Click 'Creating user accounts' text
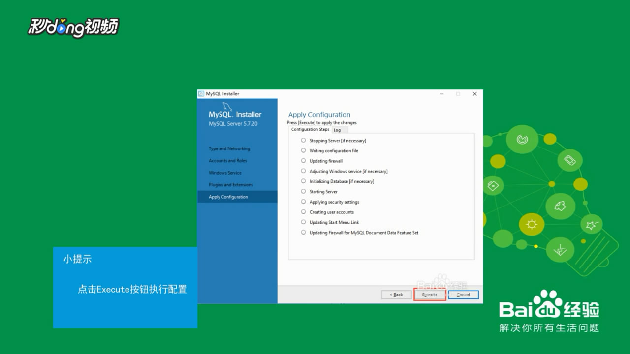 click(332, 212)
